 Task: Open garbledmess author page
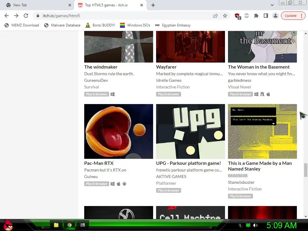pos(239,80)
